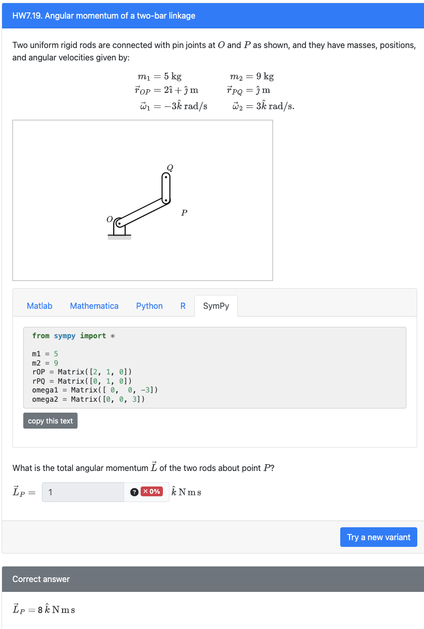424x629 pixels.
Task: Switch to the Matlab tab
Action: click(39, 306)
